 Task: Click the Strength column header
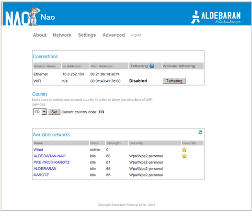117,143
